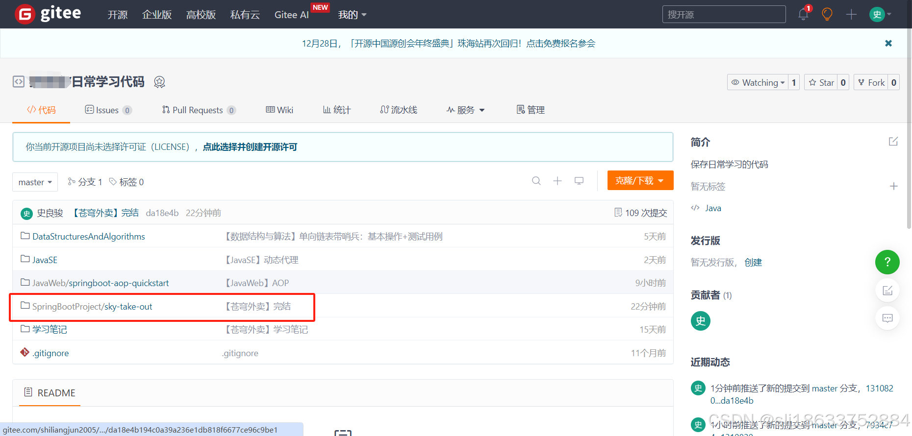Viewport: 912px width, 436px height.
Task: Click the repository badge icon beside title
Action: pos(159,82)
